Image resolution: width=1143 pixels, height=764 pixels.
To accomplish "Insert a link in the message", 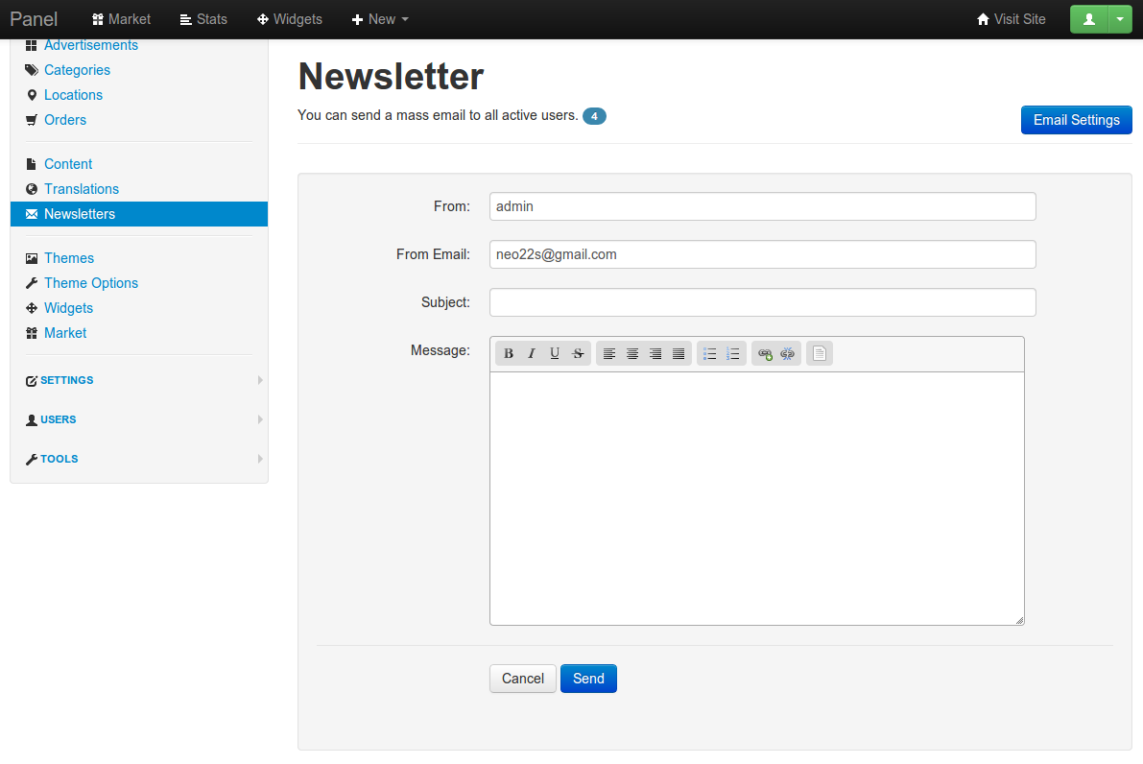I will click(x=765, y=354).
